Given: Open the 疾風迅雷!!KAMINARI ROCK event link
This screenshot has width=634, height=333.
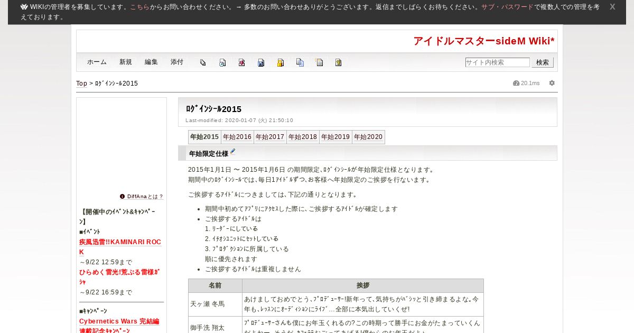Looking at the screenshot, I should [120, 247].
